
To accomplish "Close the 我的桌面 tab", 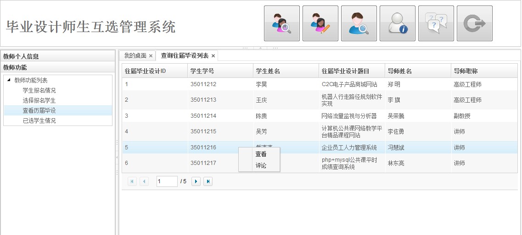I will (151, 56).
